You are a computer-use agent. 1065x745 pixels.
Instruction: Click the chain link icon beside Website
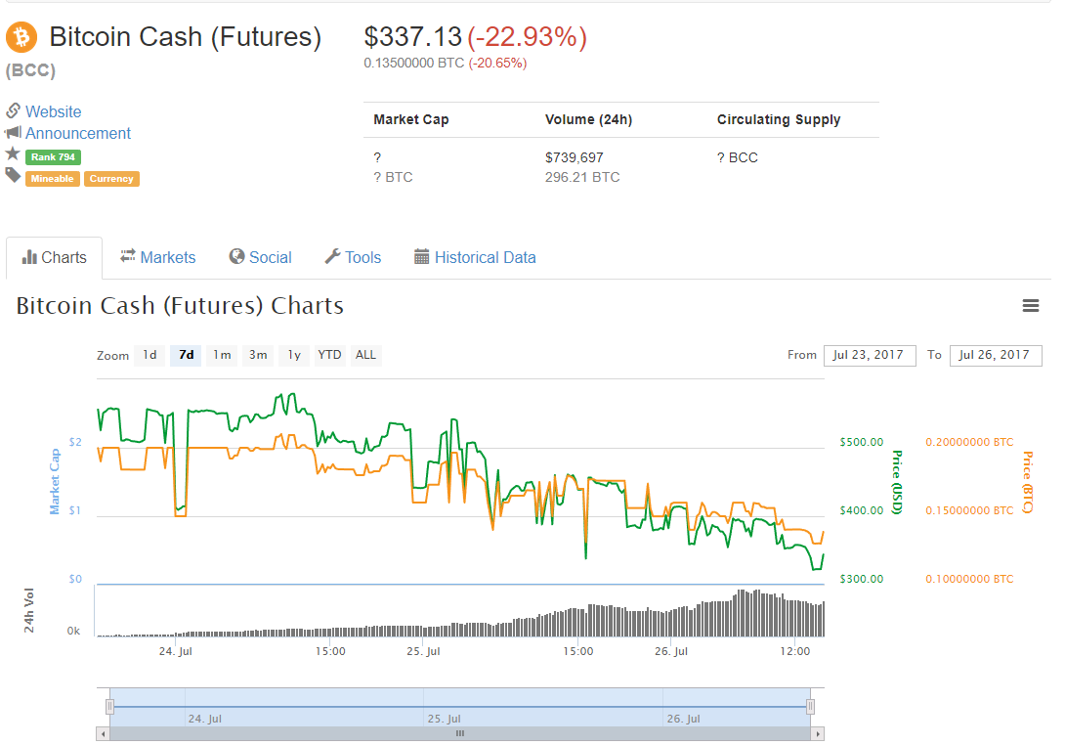tap(13, 110)
